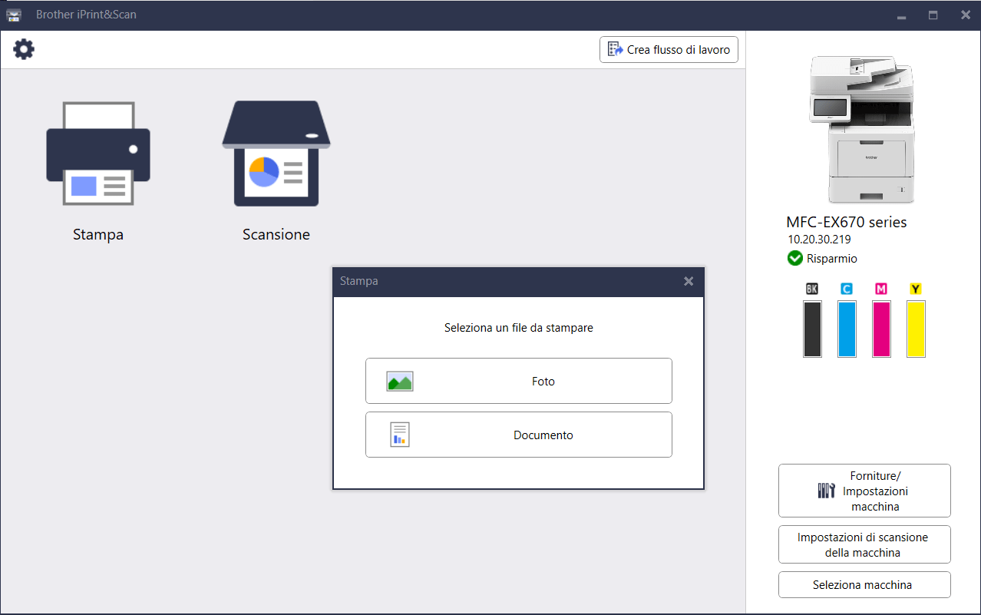Click the tools icon in Forniture button
This screenshot has height=615, width=981.
(826, 491)
